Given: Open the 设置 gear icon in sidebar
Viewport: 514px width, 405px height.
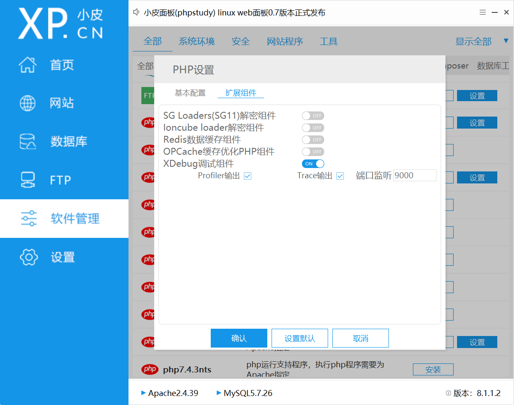Looking at the screenshot, I should (x=29, y=257).
